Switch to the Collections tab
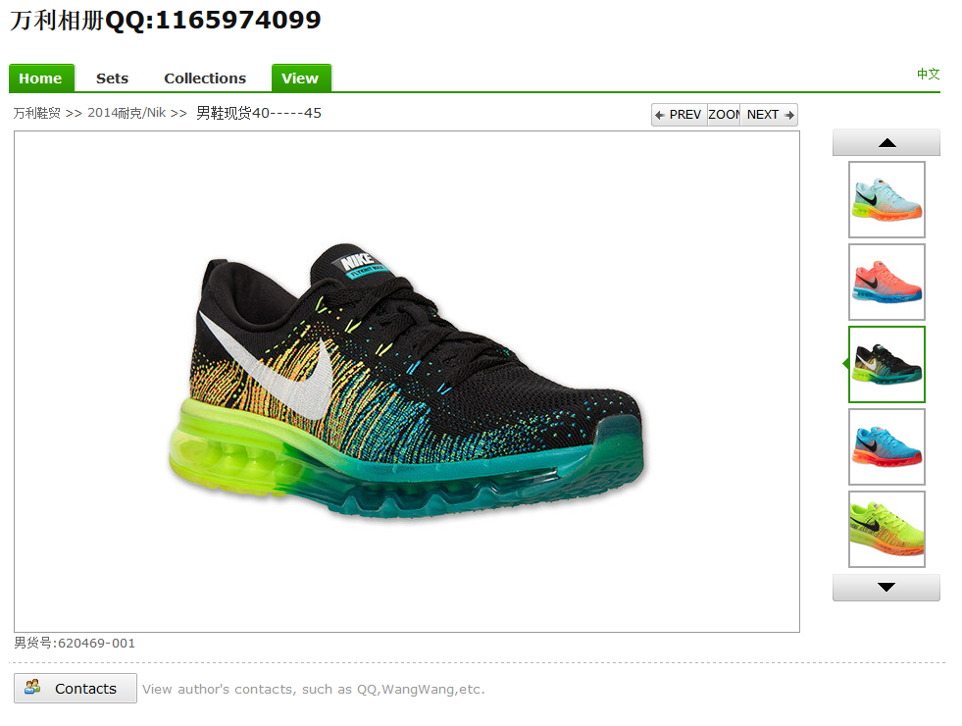The width and height of the screenshot is (962, 726). pyautogui.click(x=205, y=78)
